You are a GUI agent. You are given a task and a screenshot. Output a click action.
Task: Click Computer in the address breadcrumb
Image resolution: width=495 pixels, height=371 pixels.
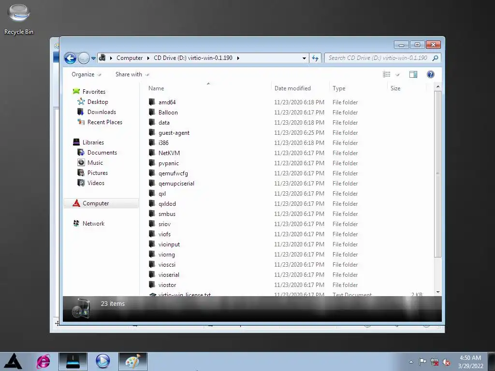click(x=130, y=58)
